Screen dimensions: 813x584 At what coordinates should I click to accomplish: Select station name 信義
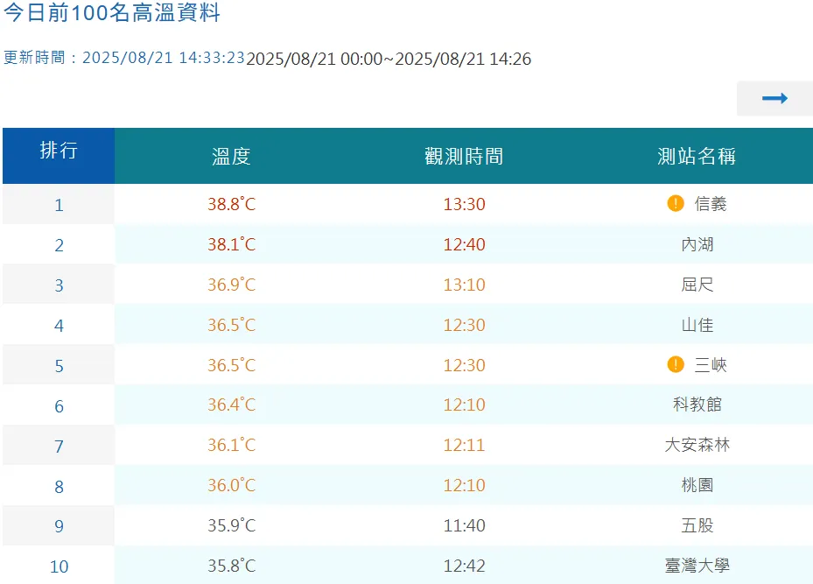tap(711, 204)
